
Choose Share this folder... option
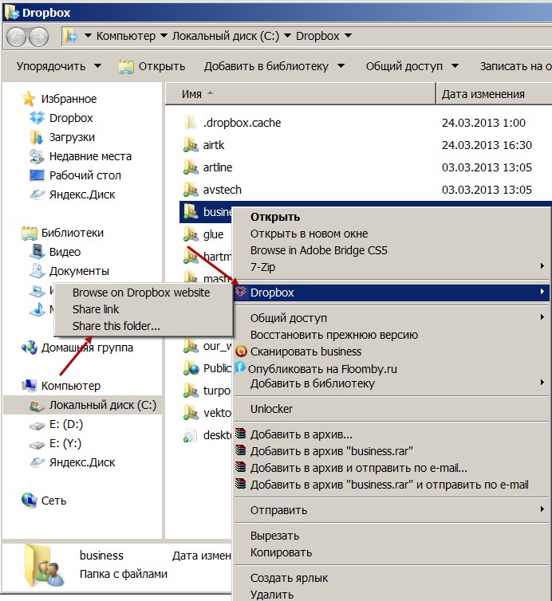[x=116, y=326]
